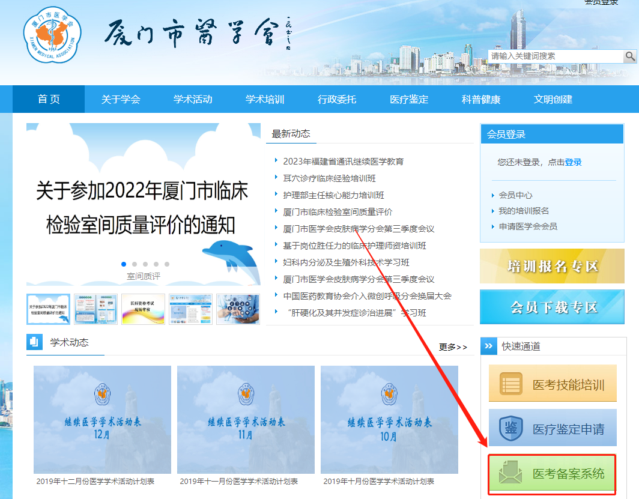Click the 室间质评 carousel caption
Image resolution: width=639 pixels, height=499 pixels.
pos(144,276)
